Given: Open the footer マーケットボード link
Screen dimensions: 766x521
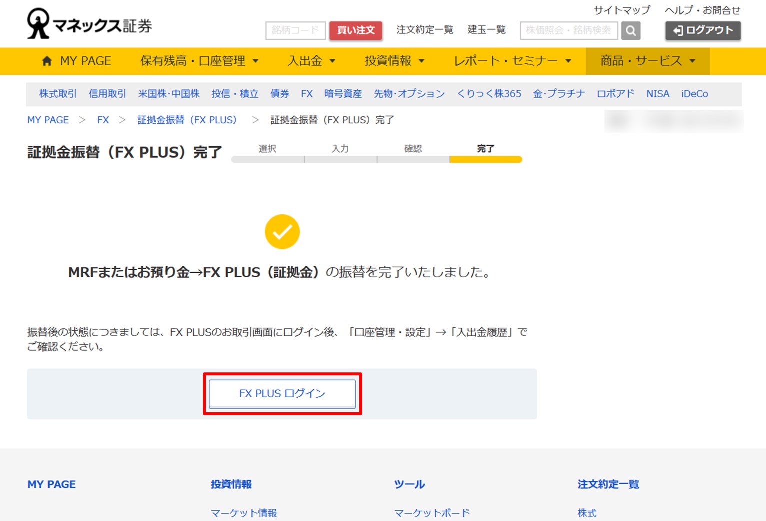Looking at the screenshot, I should pyautogui.click(x=432, y=513).
